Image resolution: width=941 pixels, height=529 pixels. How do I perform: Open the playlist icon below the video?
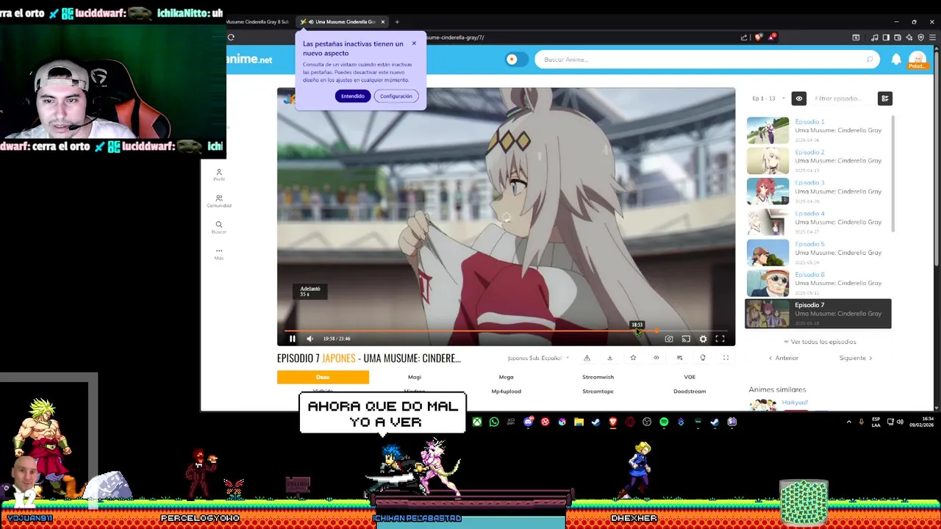click(x=679, y=358)
